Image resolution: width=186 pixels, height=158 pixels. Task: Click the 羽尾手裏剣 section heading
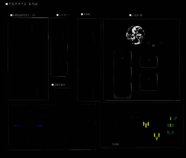click(59, 85)
